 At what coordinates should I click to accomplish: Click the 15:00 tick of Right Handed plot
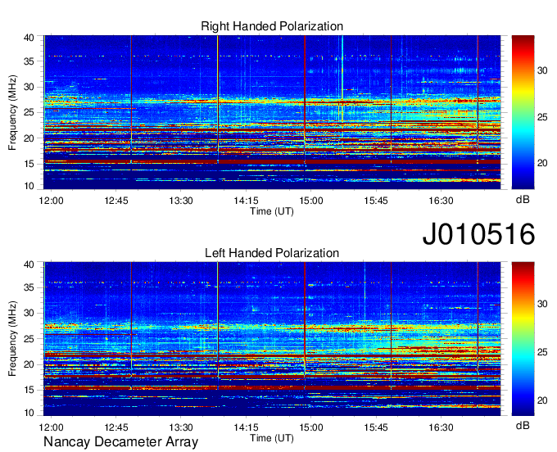310,201
